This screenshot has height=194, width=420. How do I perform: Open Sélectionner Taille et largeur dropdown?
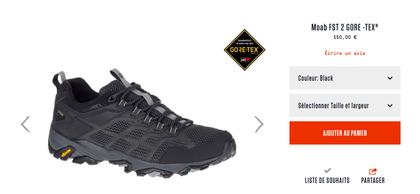point(345,105)
